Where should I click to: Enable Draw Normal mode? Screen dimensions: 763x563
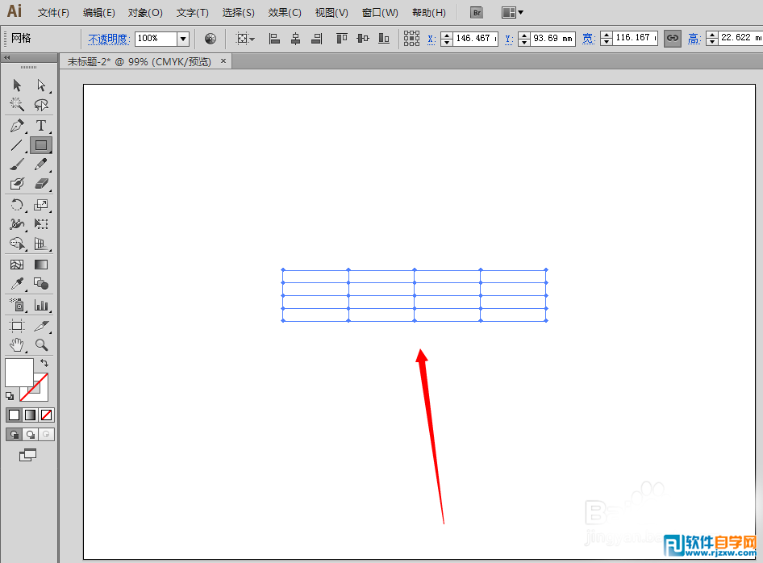click(14, 435)
